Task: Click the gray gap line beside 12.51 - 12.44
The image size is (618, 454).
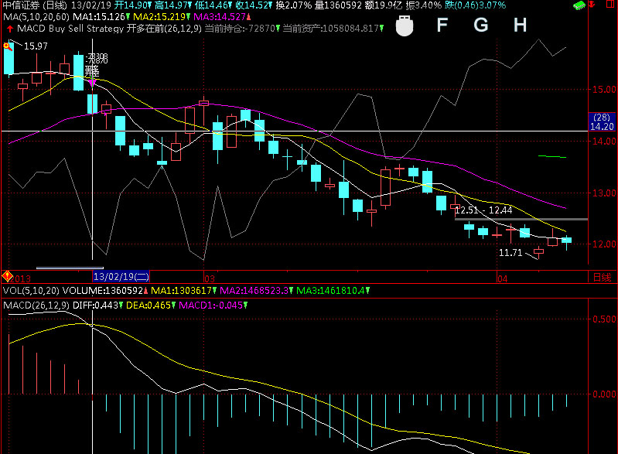Action: 521,219
